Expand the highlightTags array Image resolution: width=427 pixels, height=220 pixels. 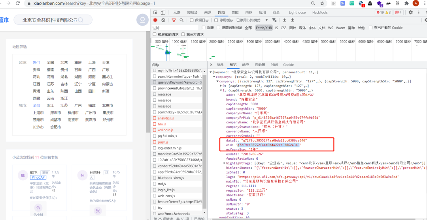[224, 163]
